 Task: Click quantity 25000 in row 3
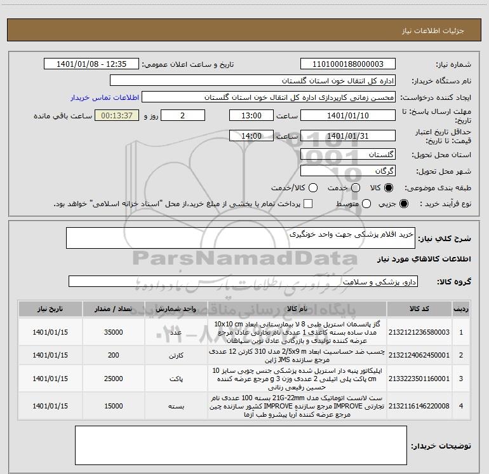pos(113,379)
